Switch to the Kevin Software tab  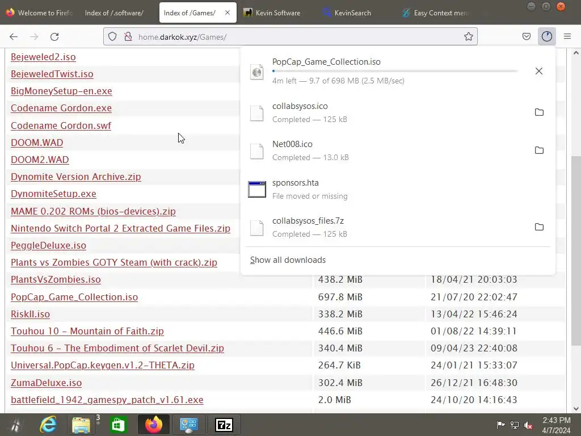[276, 13]
